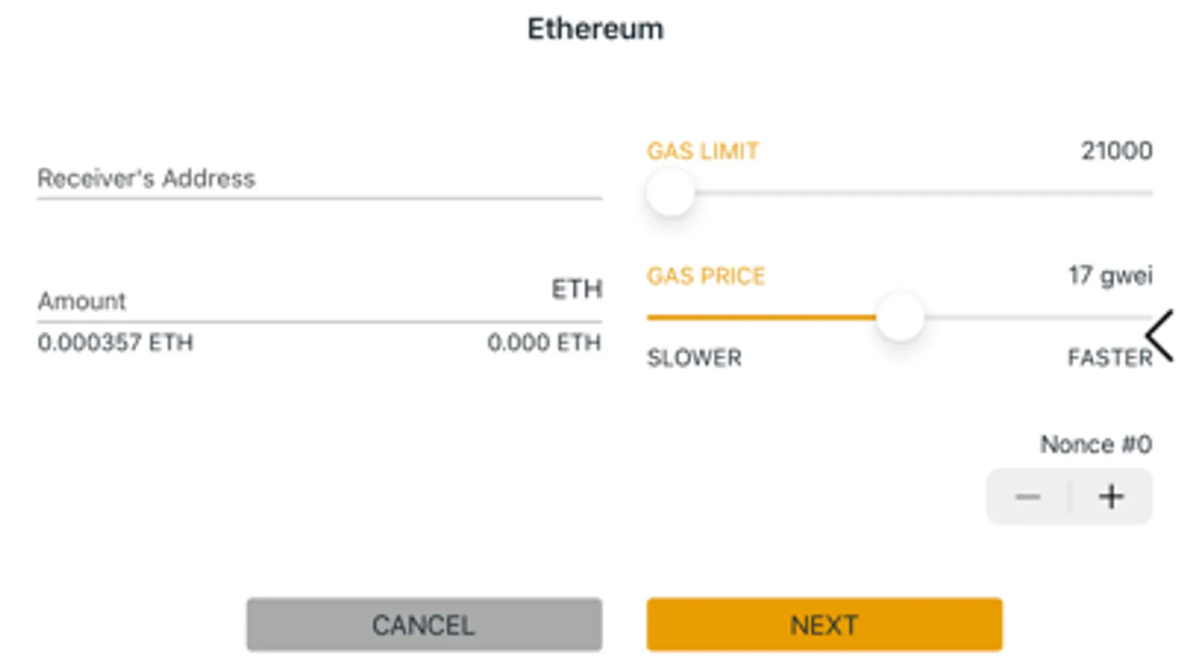Click the Receiver's Address input field
Image resolution: width=1190 pixels, height=670 pixels.
[319, 179]
